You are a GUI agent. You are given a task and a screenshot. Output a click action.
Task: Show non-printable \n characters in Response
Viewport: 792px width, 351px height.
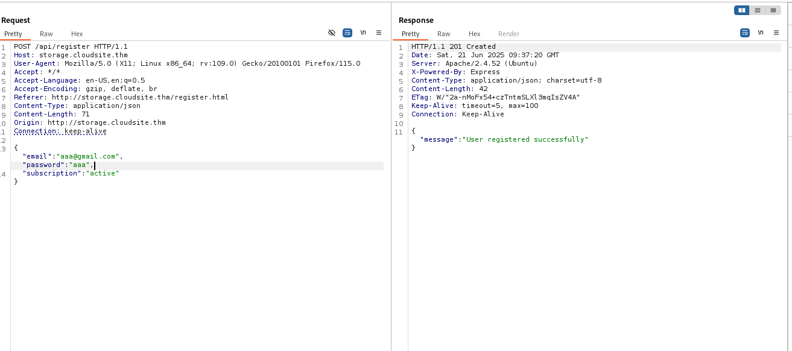tap(761, 33)
